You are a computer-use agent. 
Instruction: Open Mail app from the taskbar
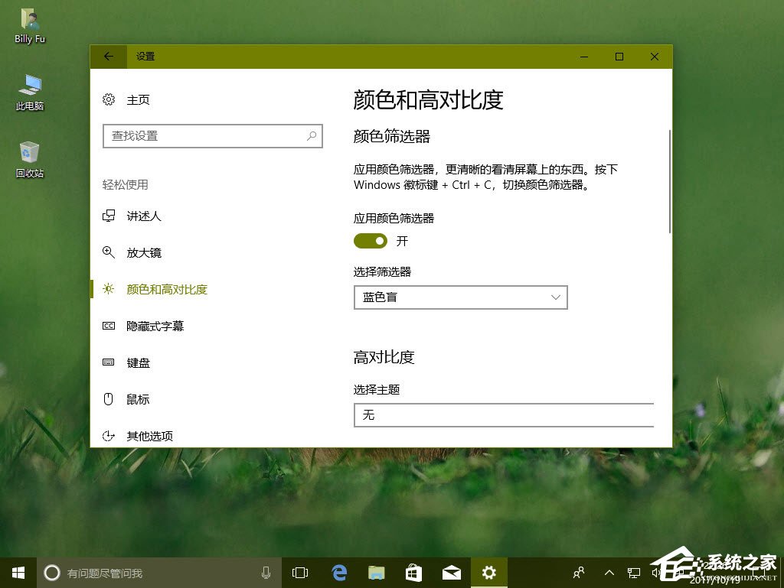pos(451,572)
